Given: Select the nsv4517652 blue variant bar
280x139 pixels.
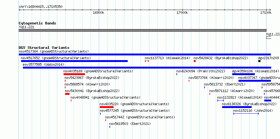Looking at the screenshot, I should (x=74, y=61).
